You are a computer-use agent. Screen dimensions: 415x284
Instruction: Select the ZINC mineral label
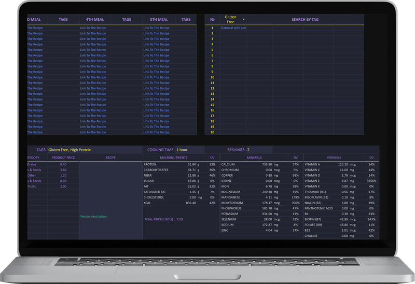(225, 230)
